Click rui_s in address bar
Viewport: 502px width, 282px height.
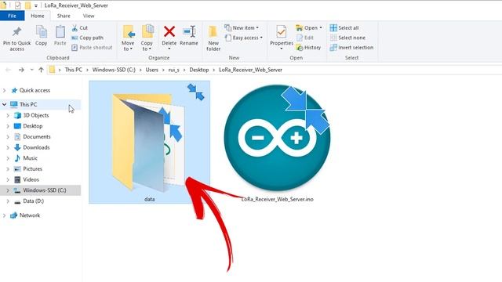tap(174, 70)
